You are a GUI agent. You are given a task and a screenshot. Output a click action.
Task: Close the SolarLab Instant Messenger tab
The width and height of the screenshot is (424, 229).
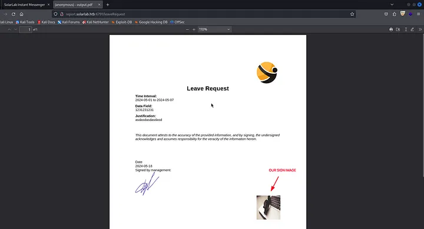pos(49,5)
